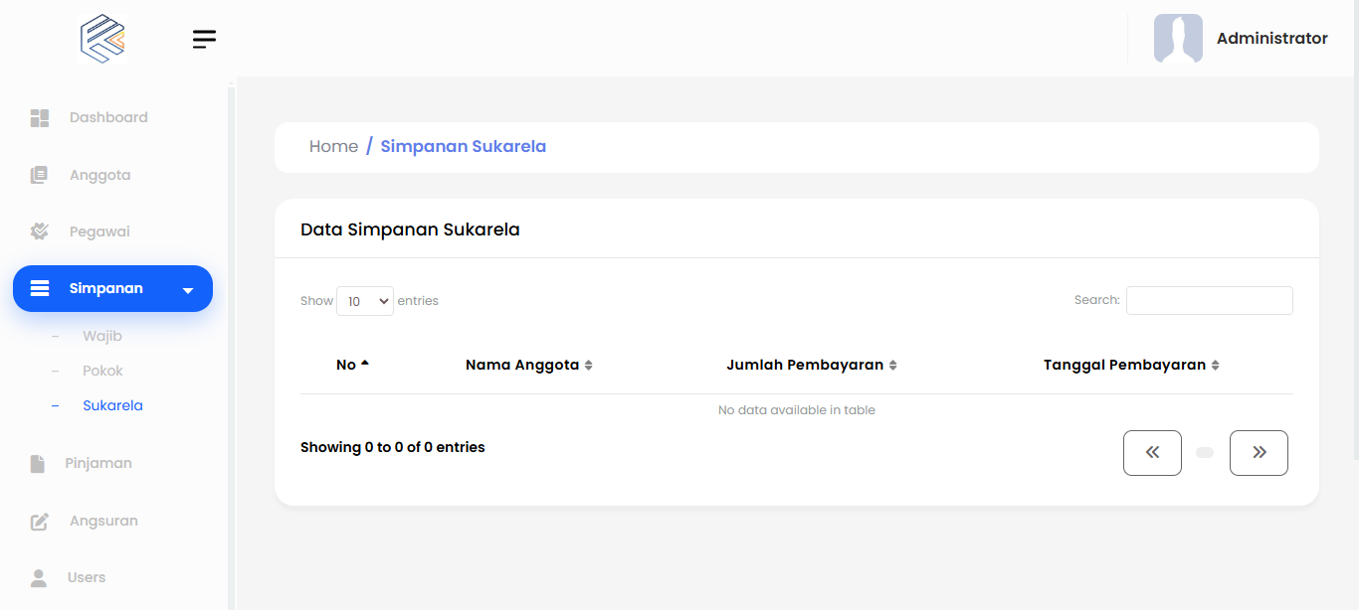Click the Pinjaman document icon
Image resolution: width=1359 pixels, height=610 pixels.
click(38, 464)
